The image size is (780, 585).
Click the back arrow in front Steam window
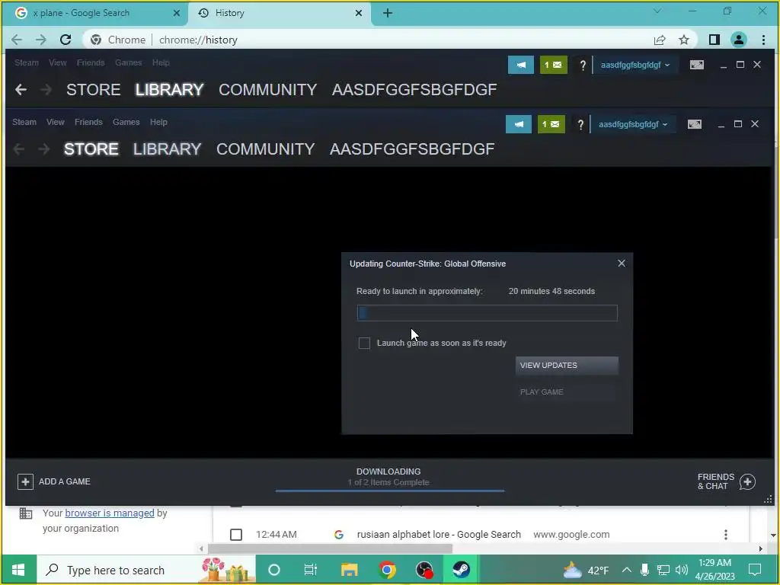[x=19, y=149]
